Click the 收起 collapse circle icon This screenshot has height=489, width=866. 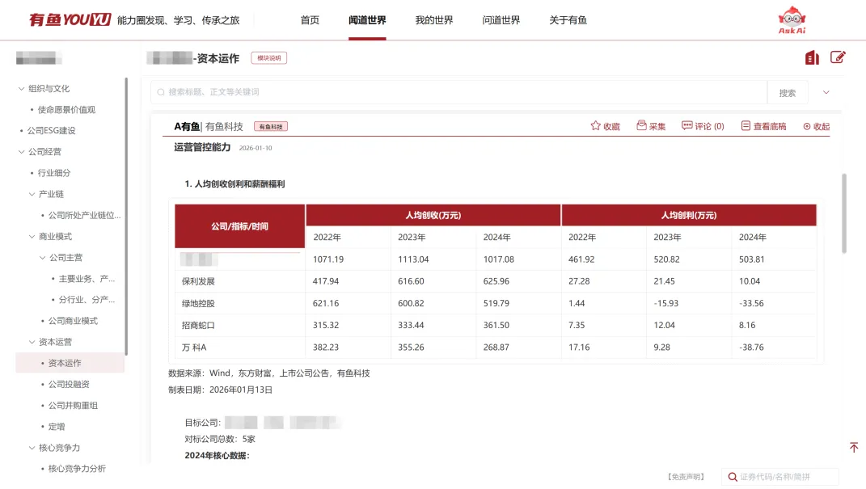point(807,126)
